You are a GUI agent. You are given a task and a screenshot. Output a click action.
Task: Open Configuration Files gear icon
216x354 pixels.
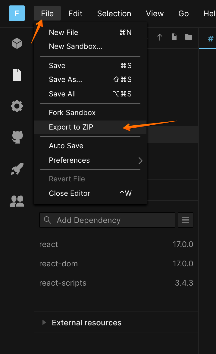(17, 106)
